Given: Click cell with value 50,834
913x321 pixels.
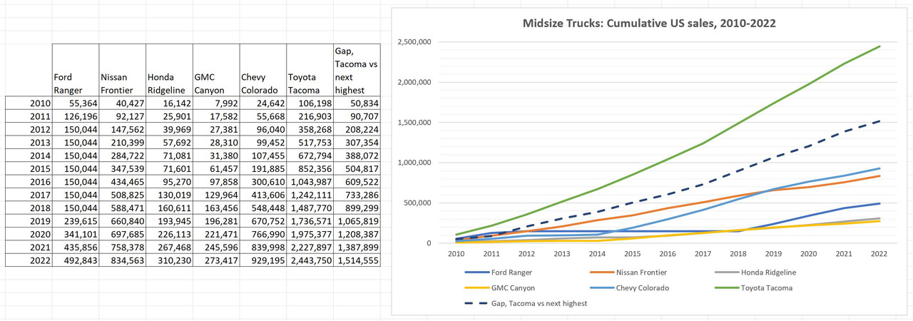Looking at the screenshot, I should click(357, 103).
